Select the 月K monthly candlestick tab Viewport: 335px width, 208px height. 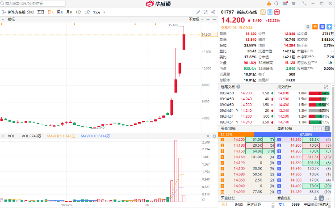pyautogui.click(x=69, y=12)
